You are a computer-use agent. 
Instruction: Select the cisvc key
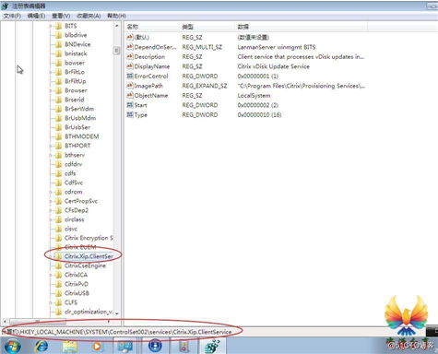(x=71, y=229)
